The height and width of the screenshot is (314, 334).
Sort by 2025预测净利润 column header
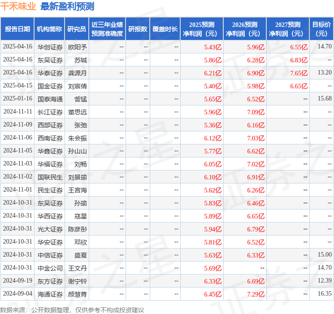pyautogui.click(x=202, y=29)
